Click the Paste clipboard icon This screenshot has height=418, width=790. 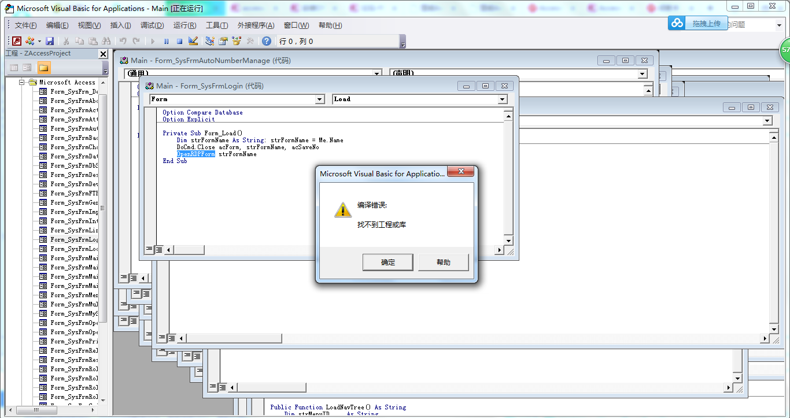point(93,41)
